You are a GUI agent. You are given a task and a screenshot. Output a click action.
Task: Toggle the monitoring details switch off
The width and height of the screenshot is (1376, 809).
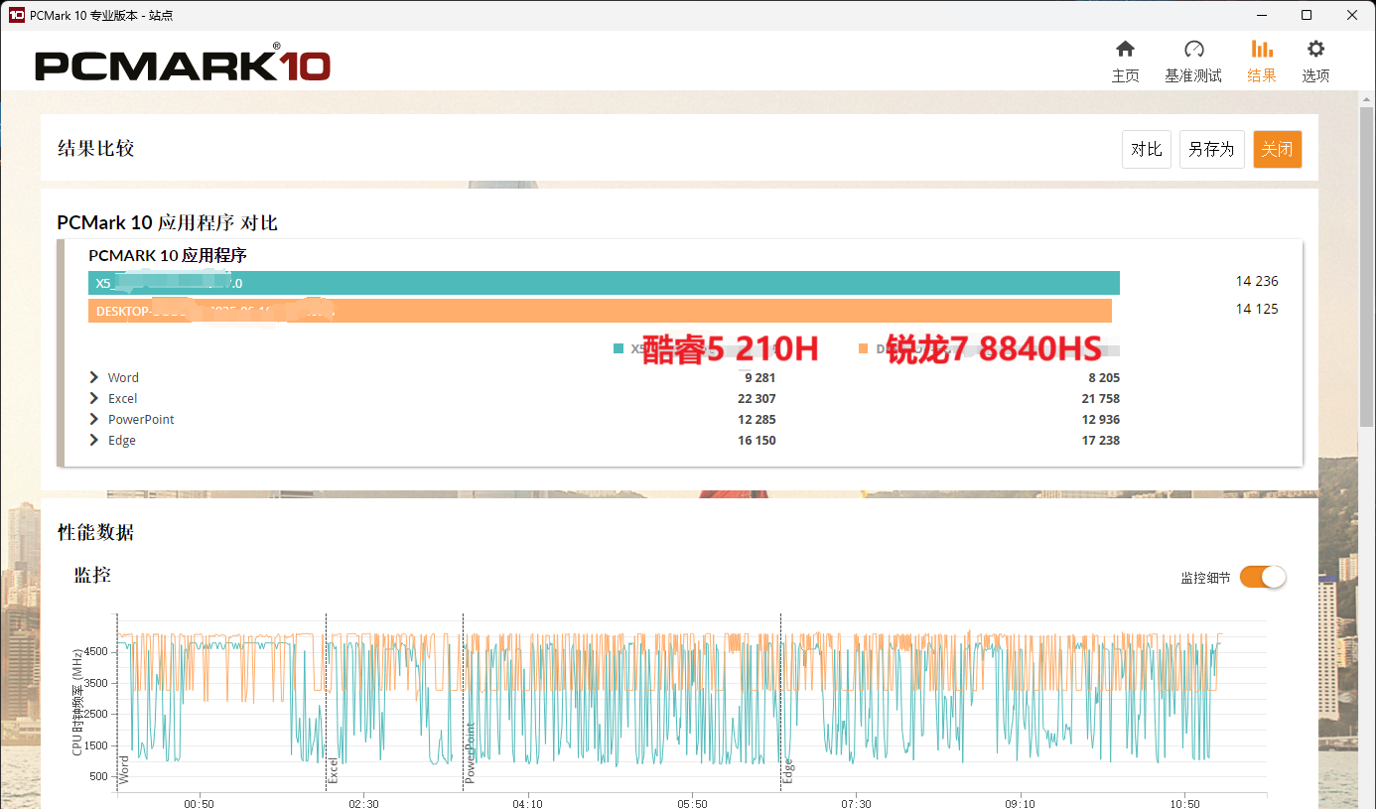(1262, 577)
